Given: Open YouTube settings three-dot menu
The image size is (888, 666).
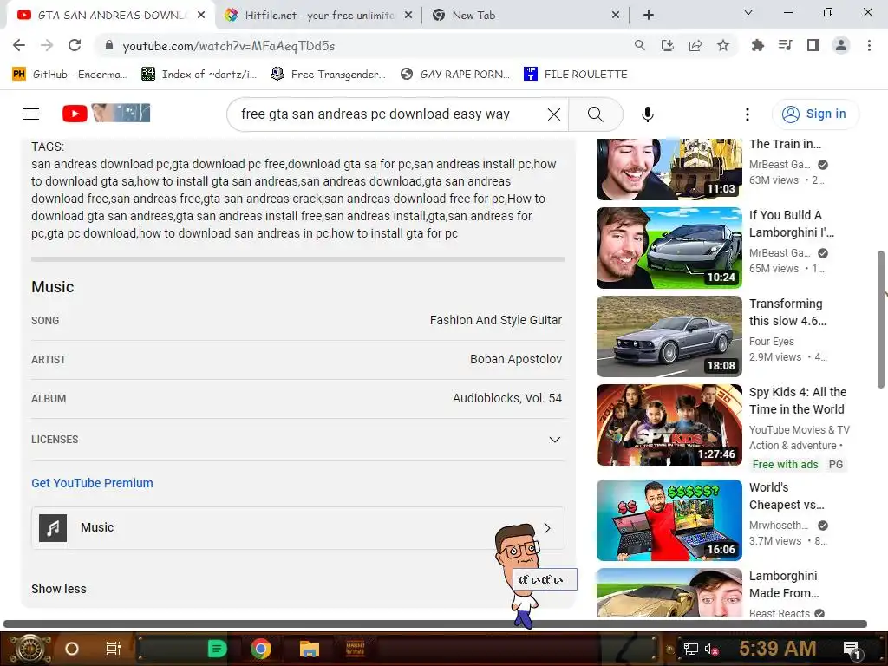Looking at the screenshot, I should point(747,114).
